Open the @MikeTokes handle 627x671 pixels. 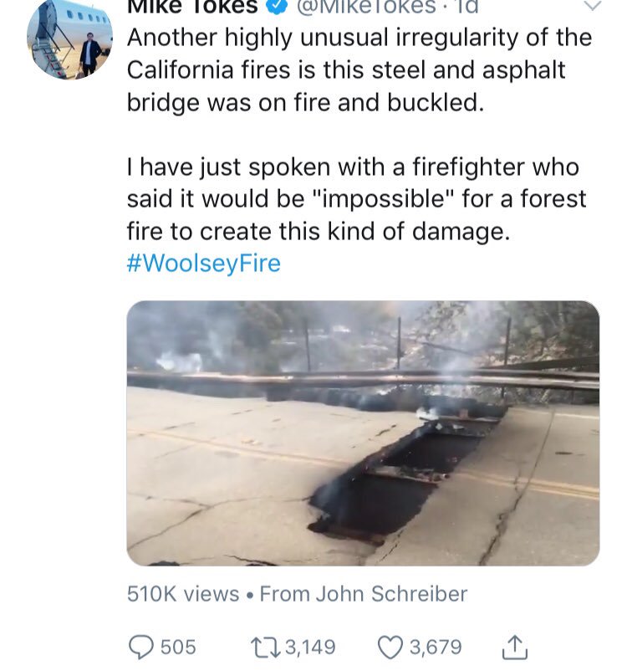point(365,7)
